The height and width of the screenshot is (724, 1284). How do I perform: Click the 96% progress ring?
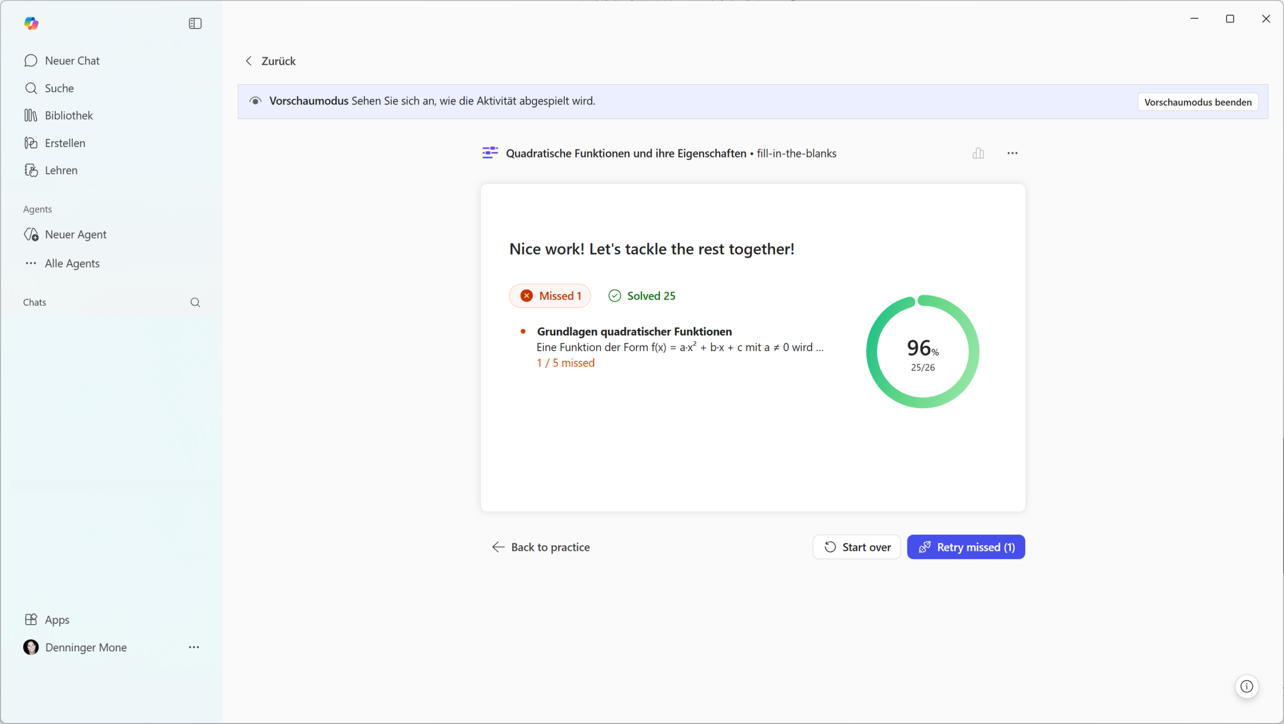(922, 352)
